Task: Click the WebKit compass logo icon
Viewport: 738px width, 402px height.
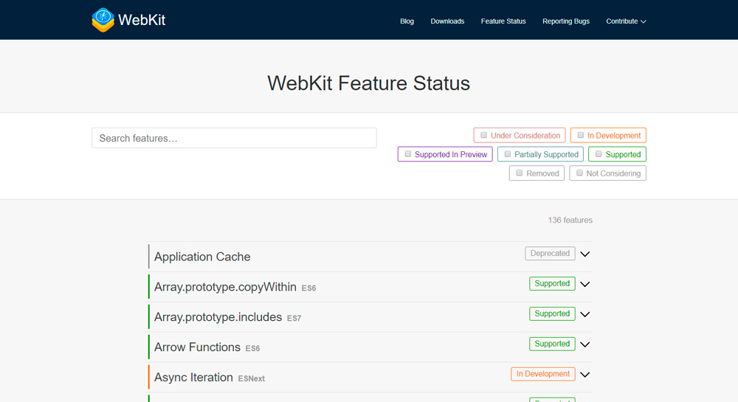Action: pyautogui.click(x=103, y=20)
